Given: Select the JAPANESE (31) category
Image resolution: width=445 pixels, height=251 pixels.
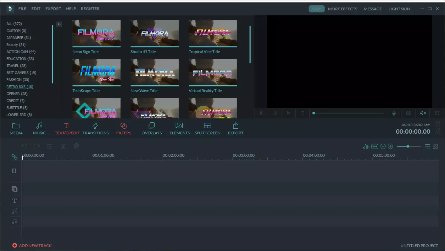Looking at the screenshot, I should click(x=19, y=38).
